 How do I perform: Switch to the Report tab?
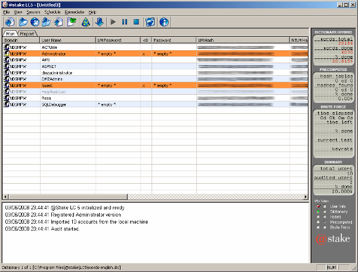click(x=27, y=34)
